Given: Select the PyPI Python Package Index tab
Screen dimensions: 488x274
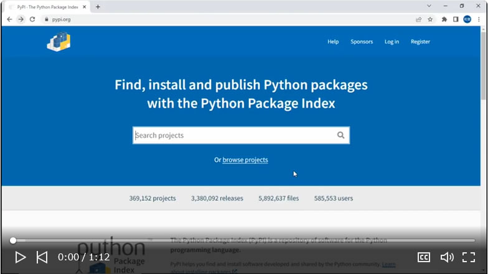Looking at the screenshot, I should click(x=47, y=7).
